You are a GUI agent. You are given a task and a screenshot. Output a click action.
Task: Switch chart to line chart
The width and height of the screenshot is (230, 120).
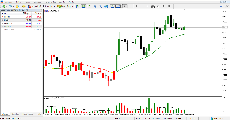point(89,6)
